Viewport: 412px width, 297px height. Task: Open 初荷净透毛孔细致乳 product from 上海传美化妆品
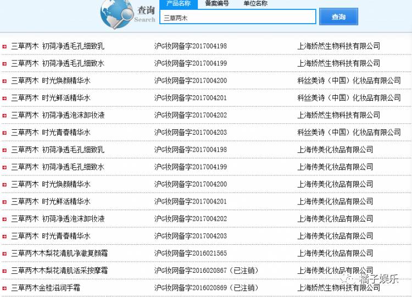tap(58, 150)
